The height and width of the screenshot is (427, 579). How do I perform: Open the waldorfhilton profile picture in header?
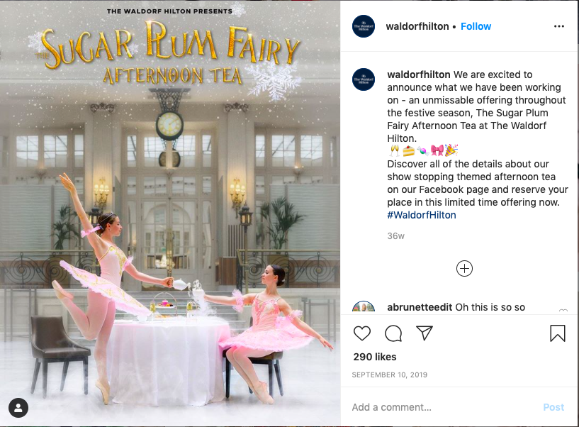364,26
